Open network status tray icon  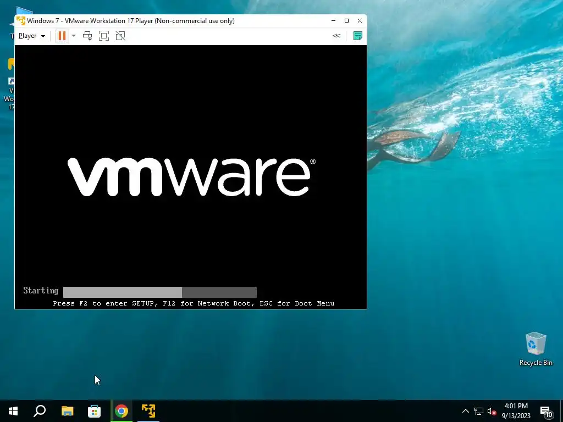479,411
